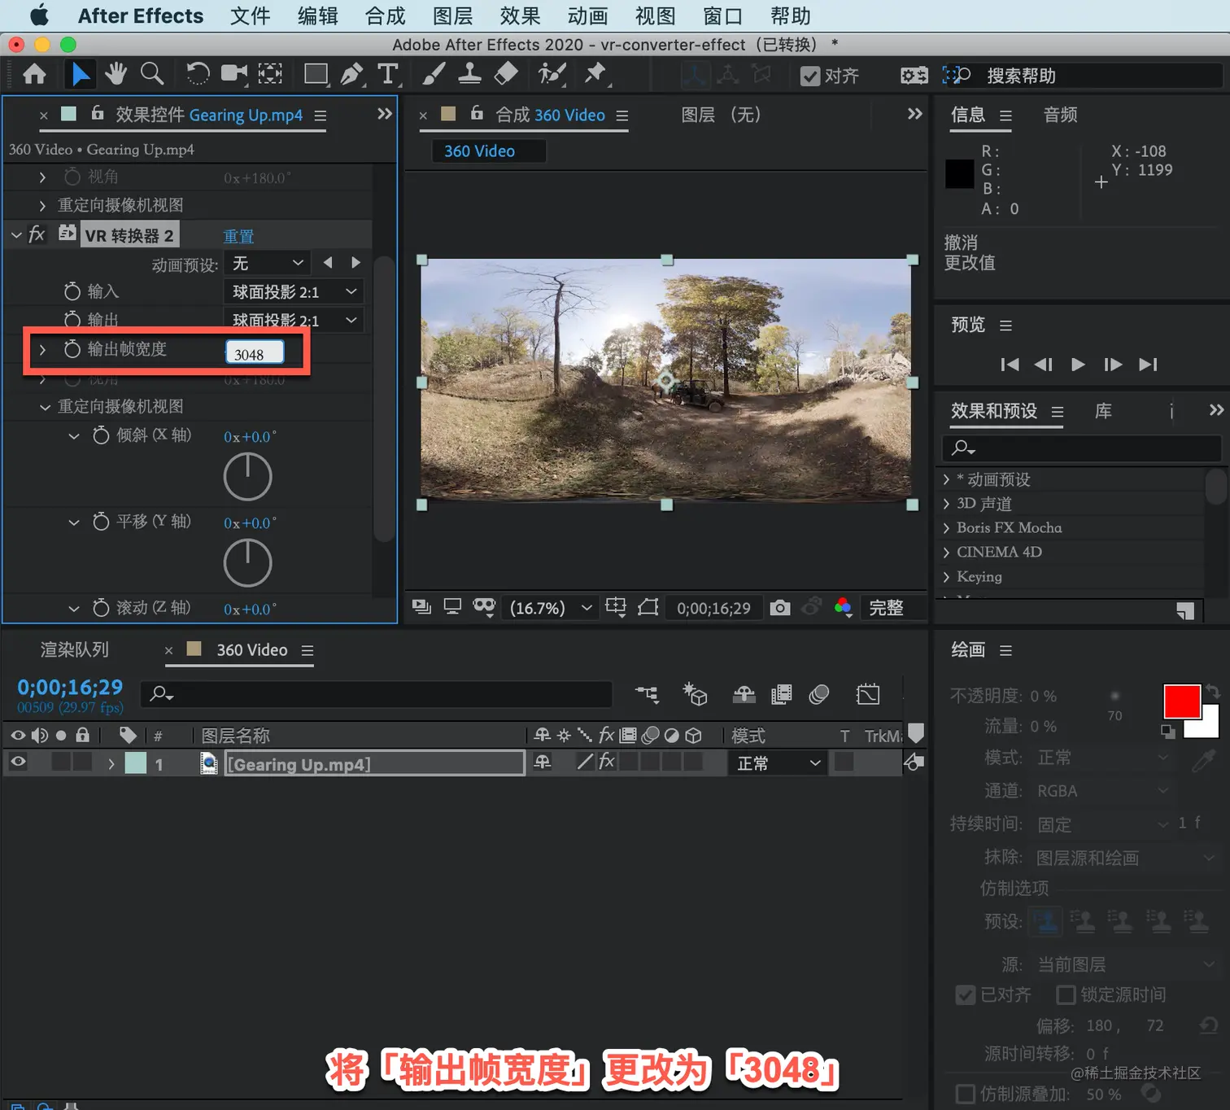Toggle the 输入 stopwatch keyframe

pos(72,291)
